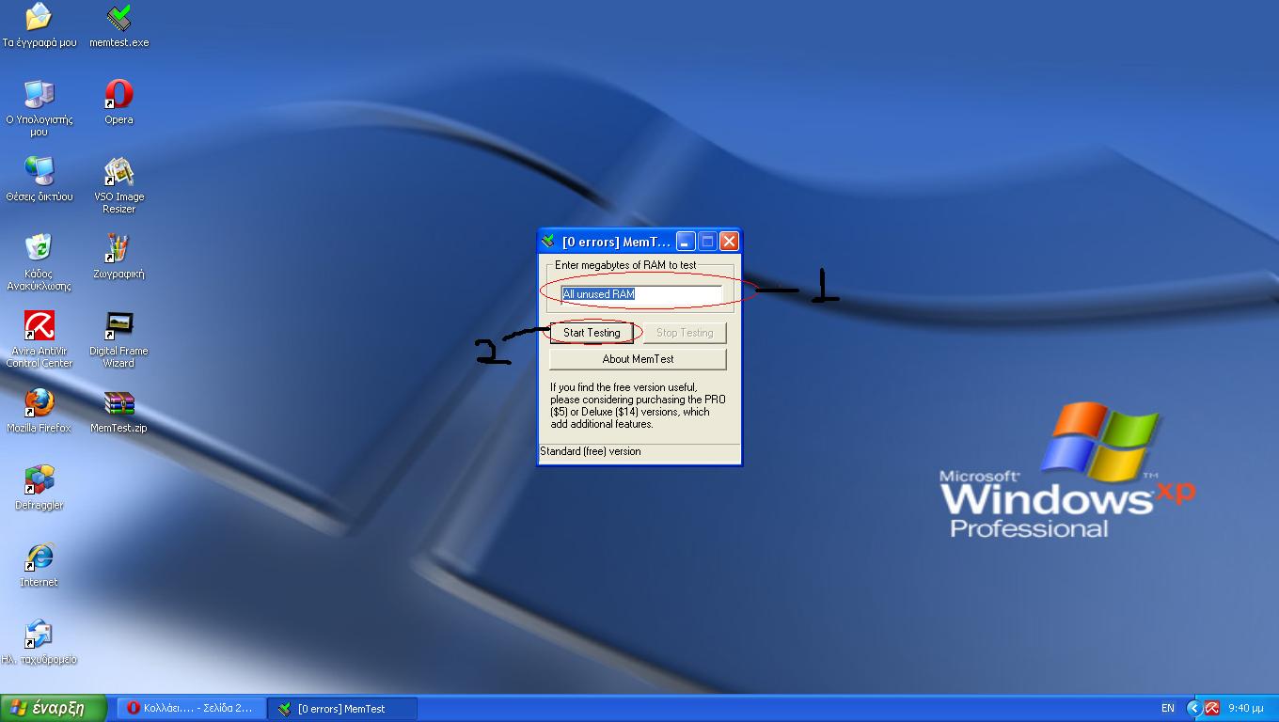
Task: Click the Standard (free) version status bar
Action: 639,451
